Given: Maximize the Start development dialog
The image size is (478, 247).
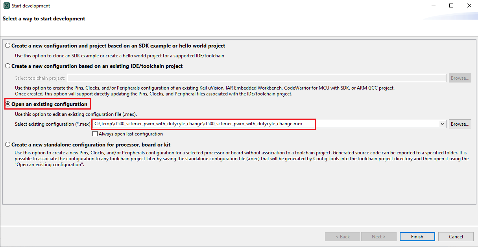Looking at the screenshot, I should pos(451,6).
